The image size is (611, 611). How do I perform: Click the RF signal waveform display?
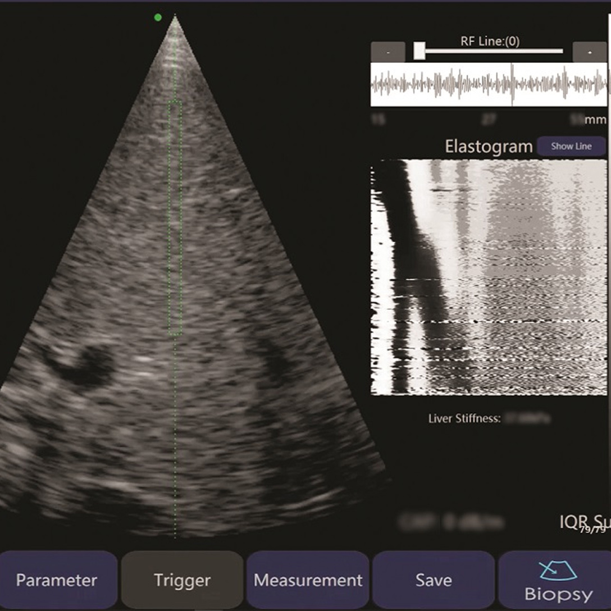coord(489,84)
